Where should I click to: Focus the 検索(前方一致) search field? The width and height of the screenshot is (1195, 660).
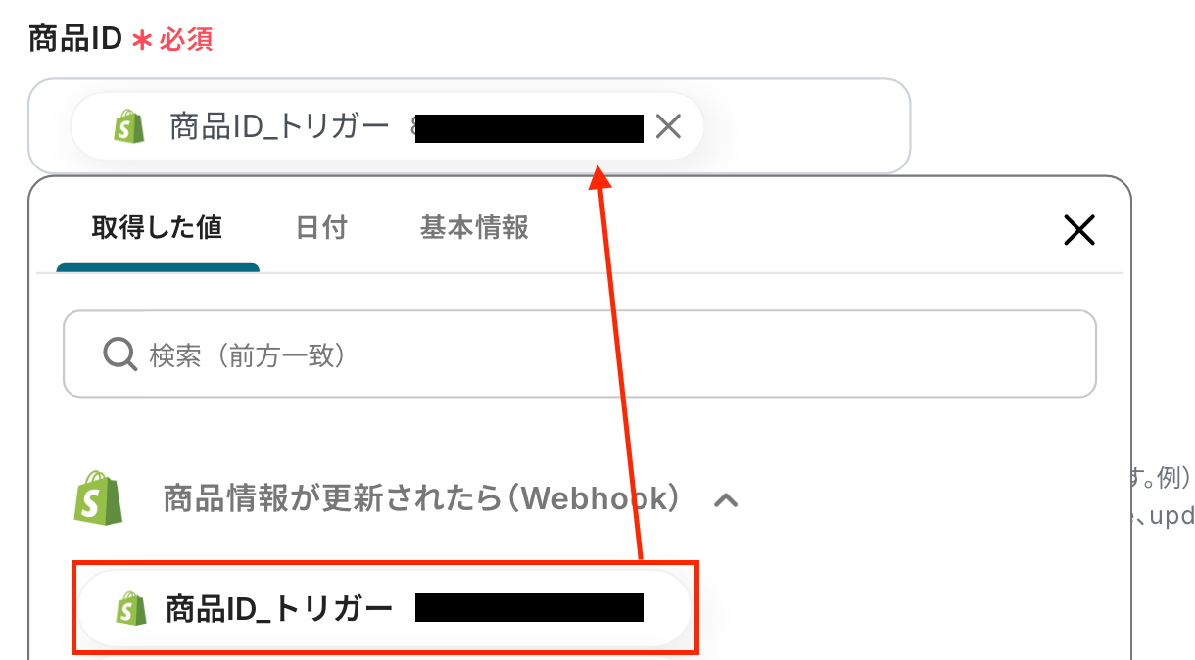point(580,354)
